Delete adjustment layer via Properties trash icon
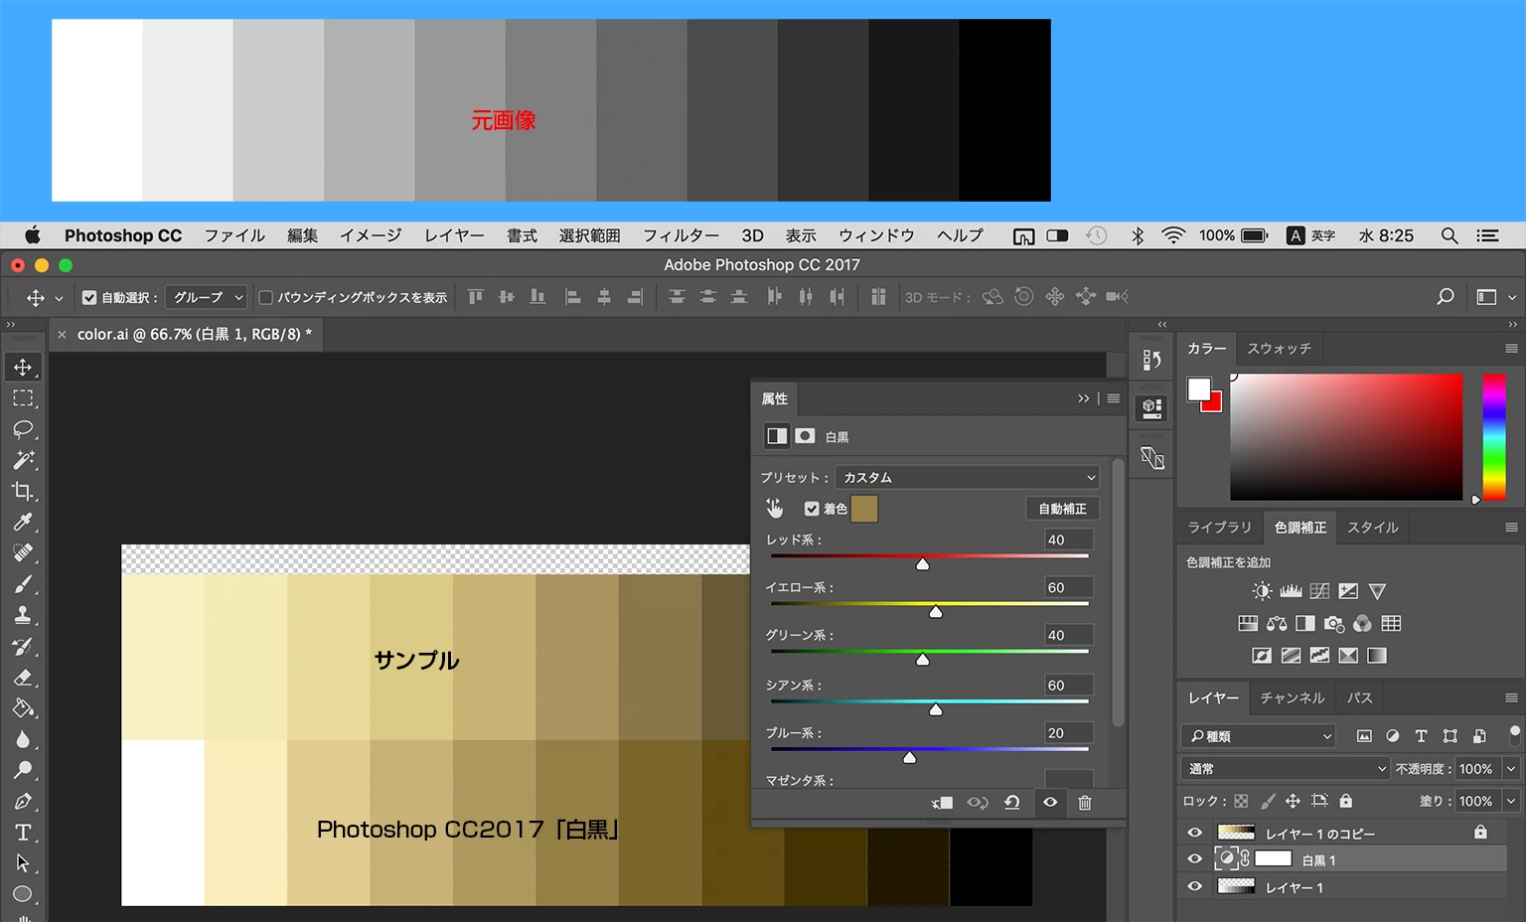Viewport: 1526px width, 922px height. (x=1085, y=803)
